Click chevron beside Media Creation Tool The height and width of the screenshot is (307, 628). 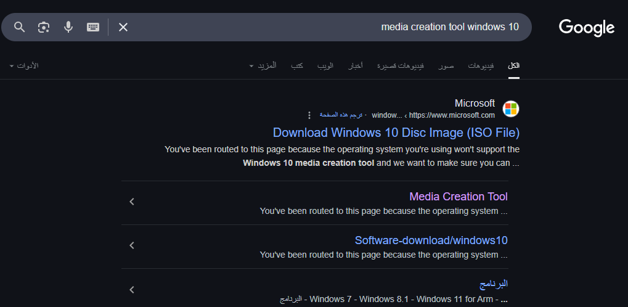pos(132,202)
